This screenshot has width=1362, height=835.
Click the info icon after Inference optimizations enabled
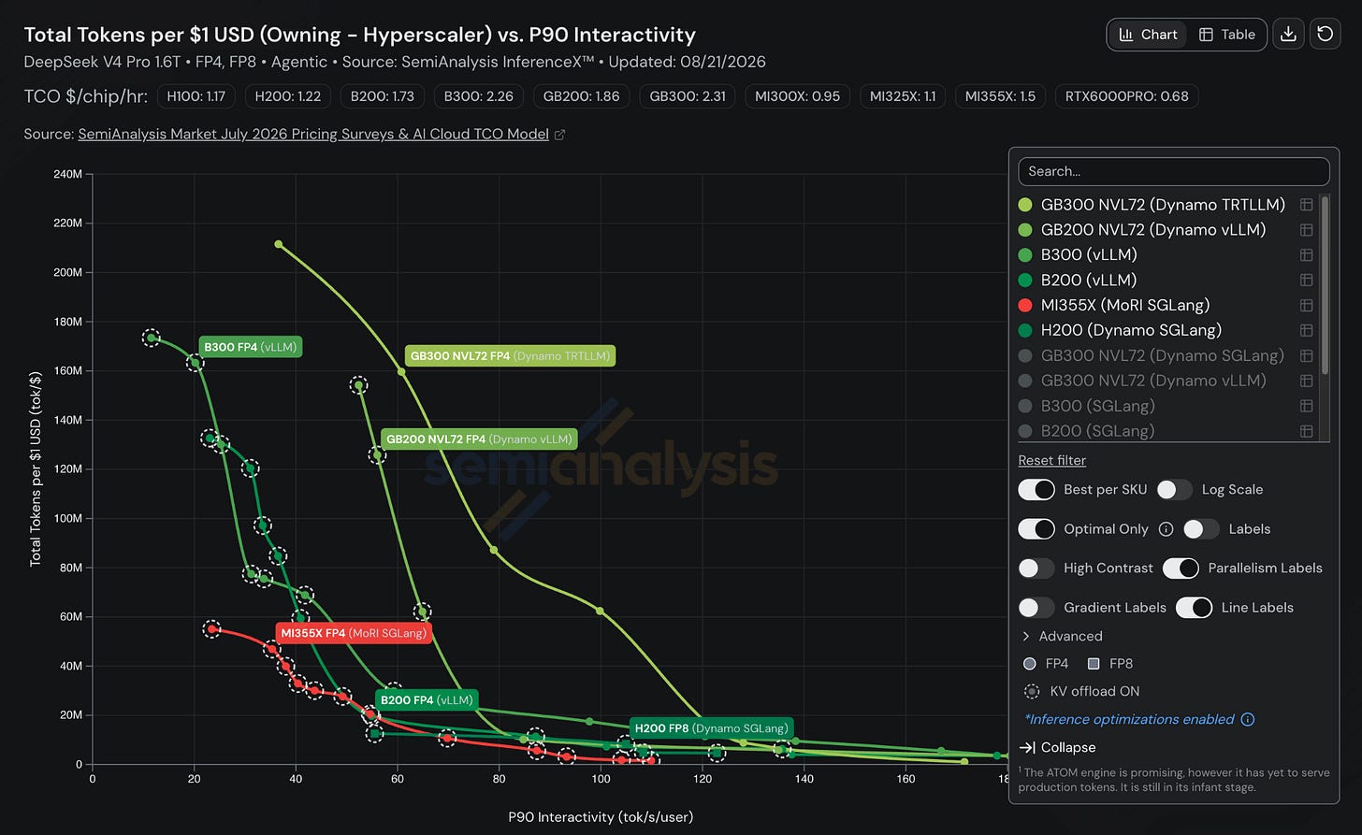coord(1247,719)
